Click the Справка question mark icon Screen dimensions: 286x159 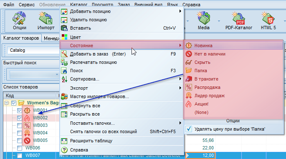point(64,150)
